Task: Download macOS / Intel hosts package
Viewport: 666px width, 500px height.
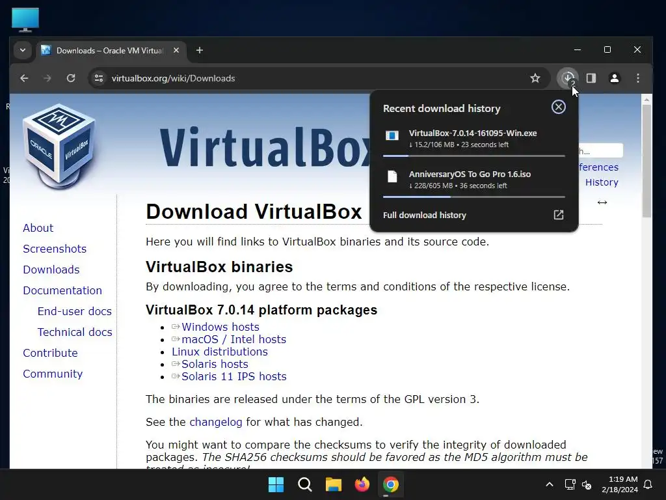Action: click(x=233, y=339)
